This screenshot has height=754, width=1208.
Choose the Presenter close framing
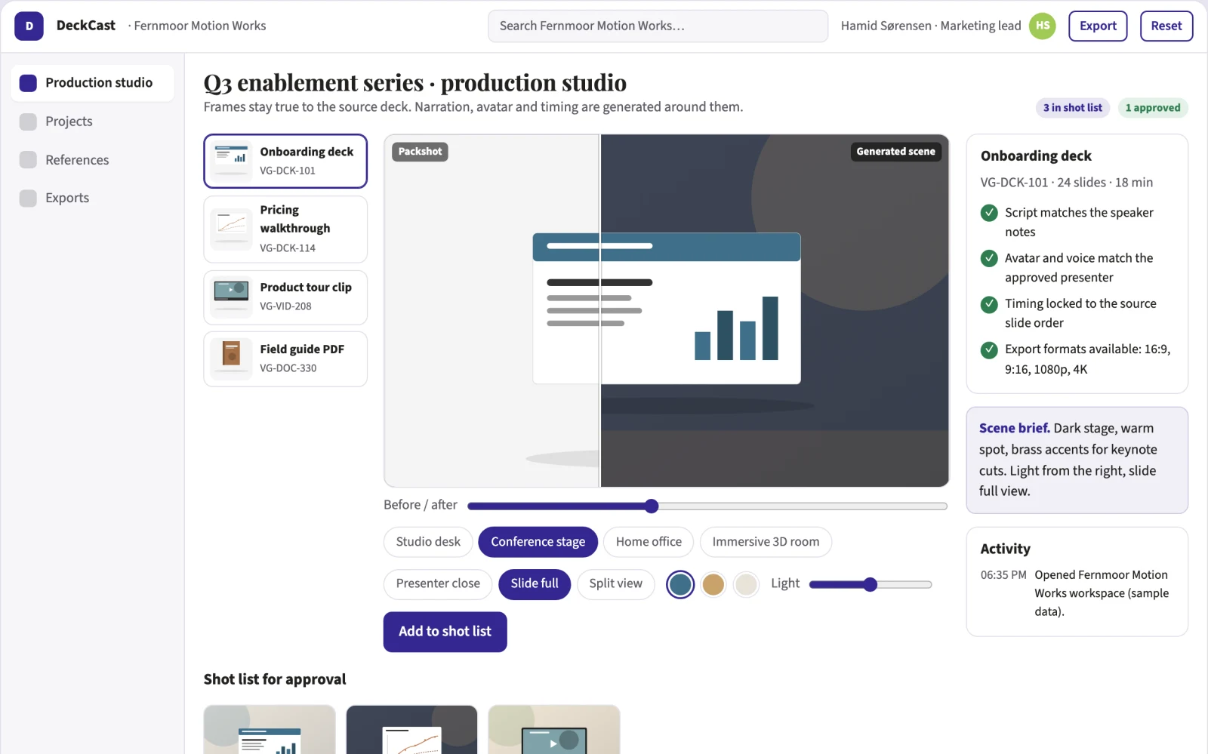pyautogui.click(x=438, y=583)
